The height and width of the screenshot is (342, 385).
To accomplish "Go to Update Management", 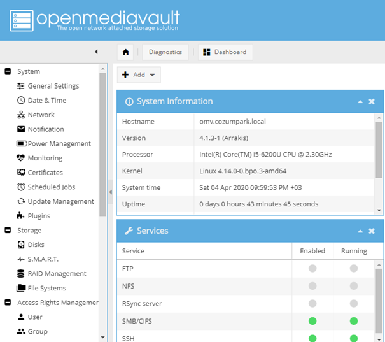I will (60, 201).
